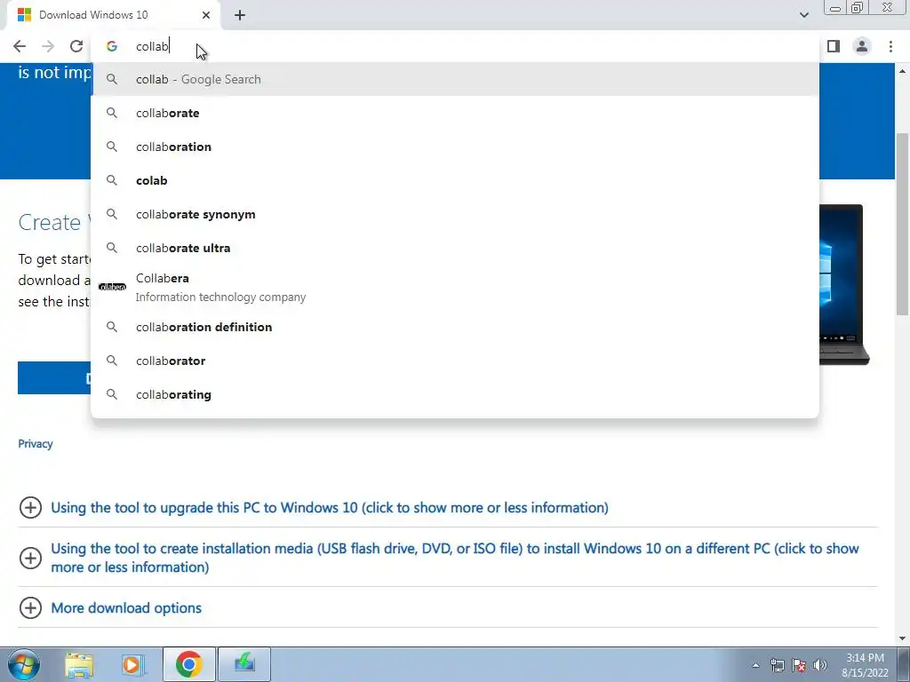Open the tab search dropdown chevron

tap(803, 15)
